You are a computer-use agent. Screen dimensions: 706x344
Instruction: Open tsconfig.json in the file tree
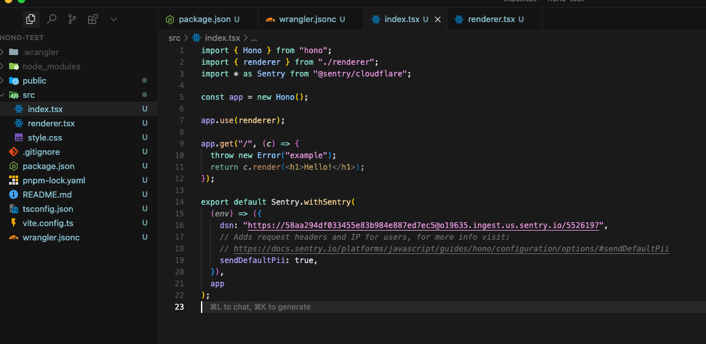click(x=79, y=209)
